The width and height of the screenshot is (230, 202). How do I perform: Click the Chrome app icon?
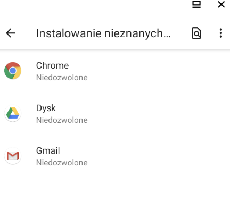(x=13, y=71)
